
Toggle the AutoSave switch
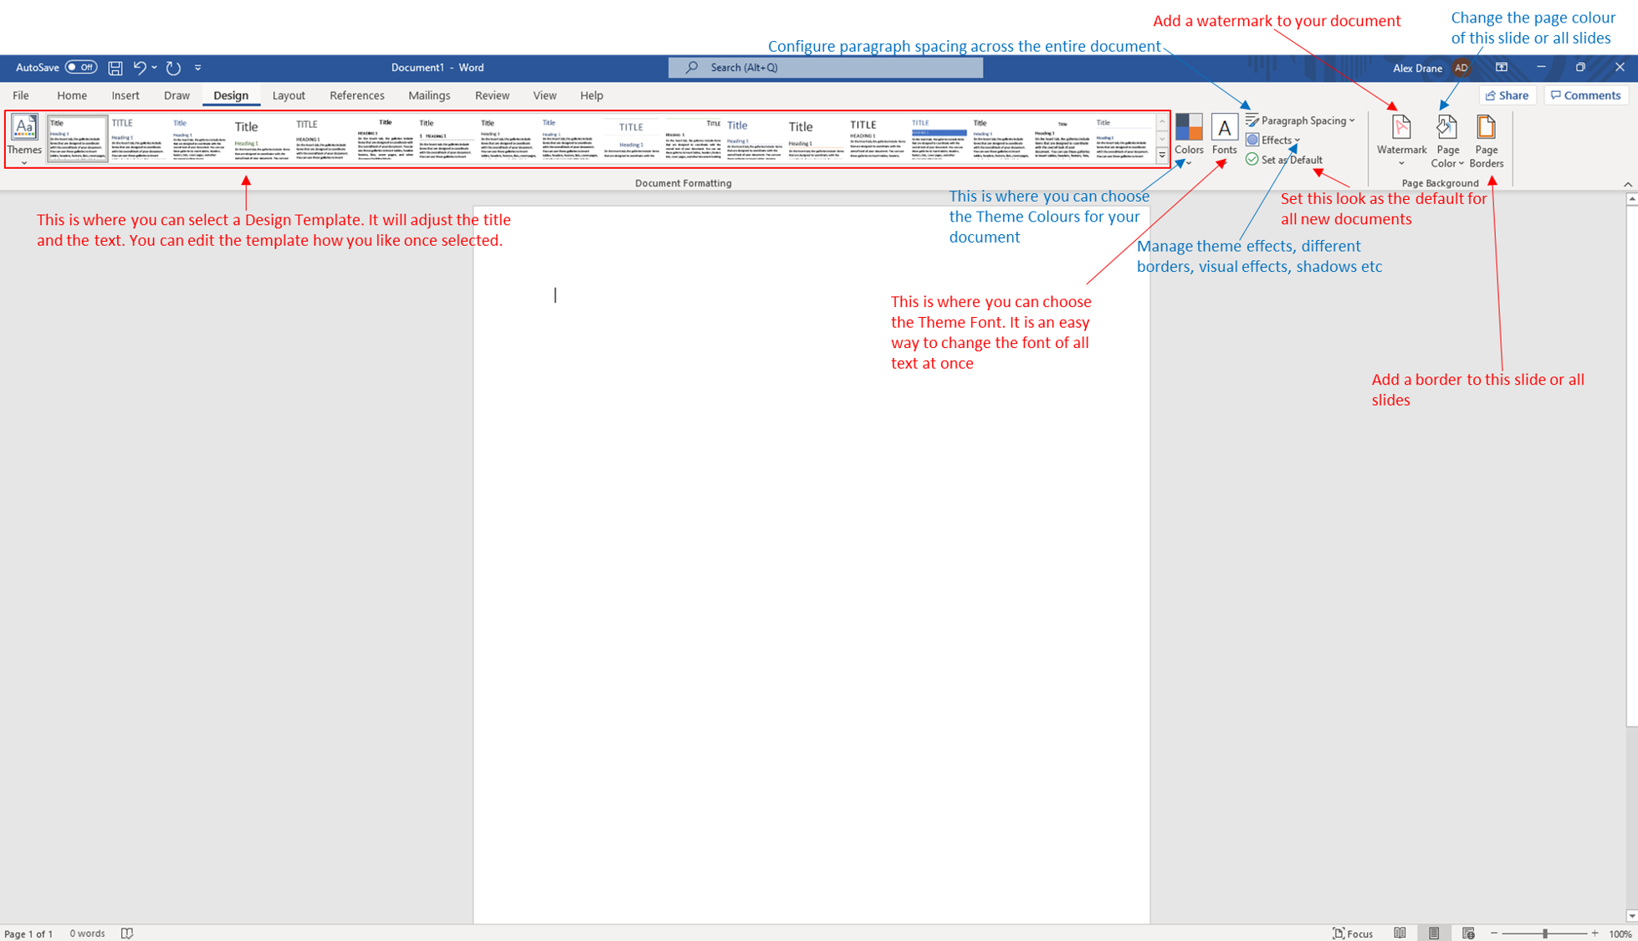(80, 68)
